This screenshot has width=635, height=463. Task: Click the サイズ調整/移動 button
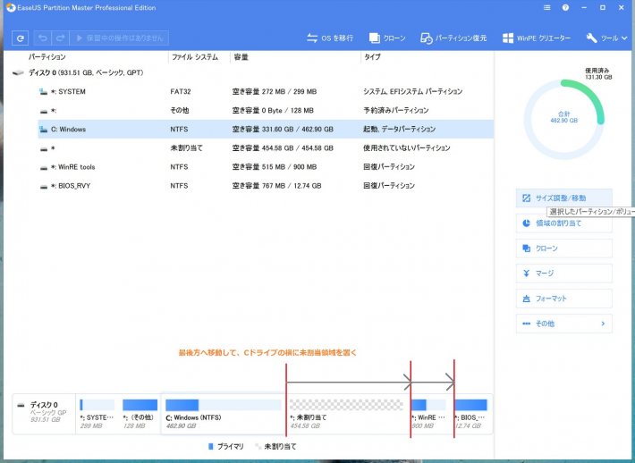pos(563,198)
